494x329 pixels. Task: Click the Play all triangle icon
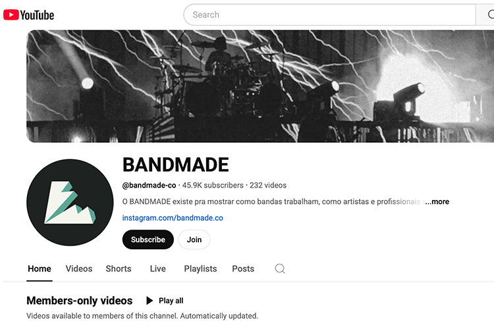click(150, 301)
